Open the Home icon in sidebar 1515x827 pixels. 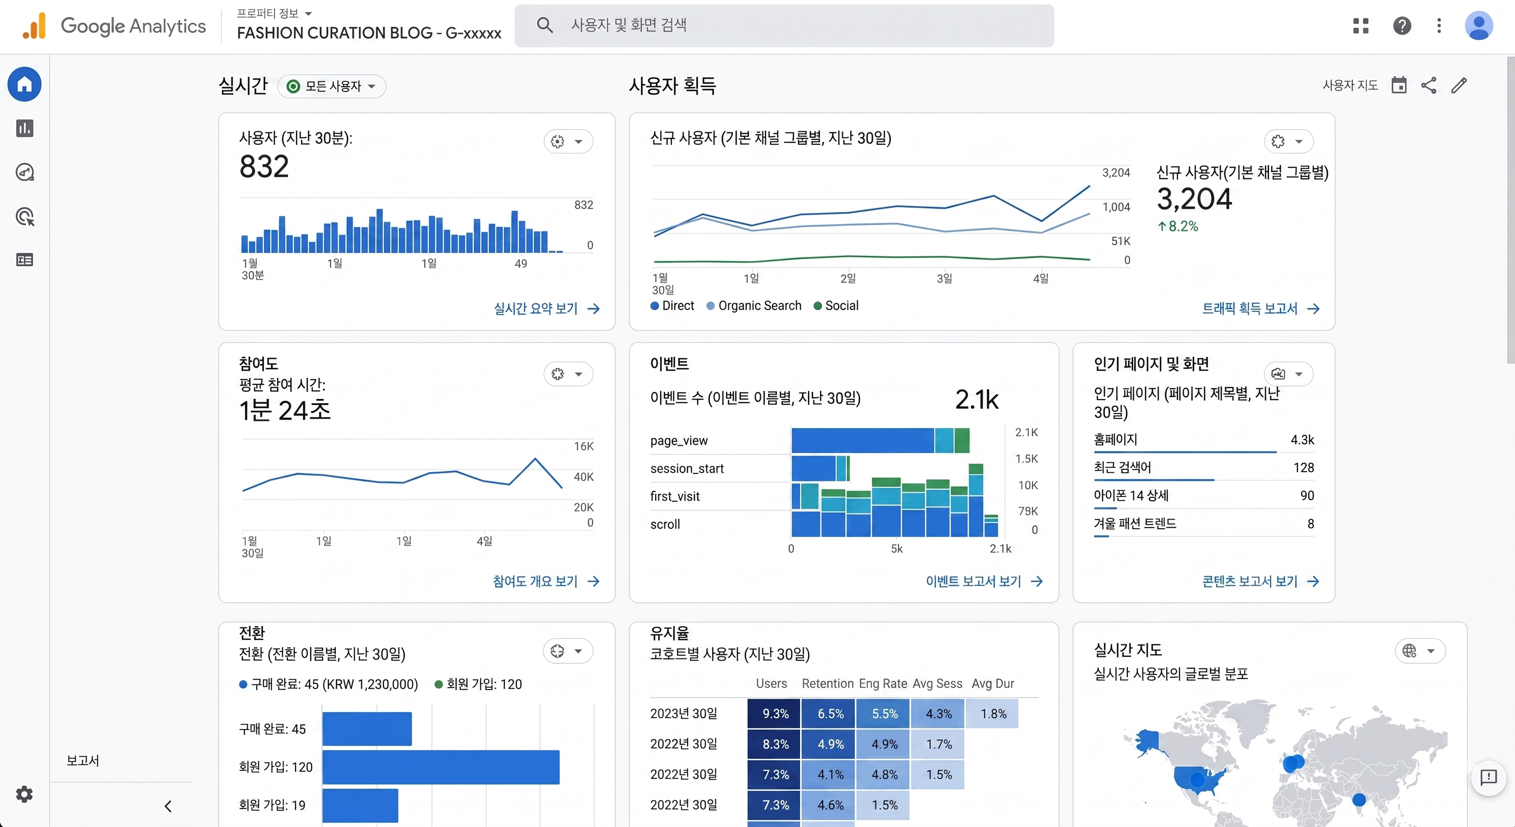(x=24, y=85)
